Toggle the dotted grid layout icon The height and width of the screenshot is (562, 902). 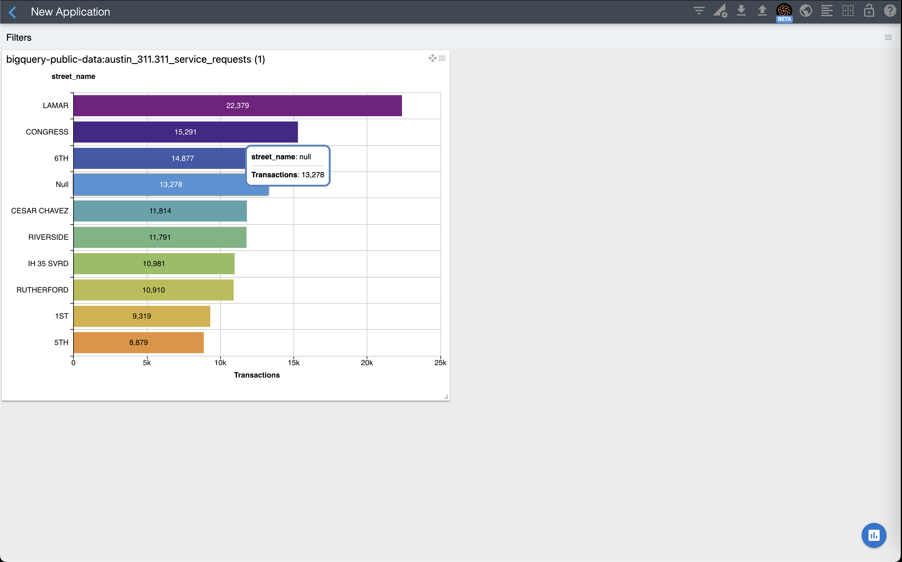(848, 11)
